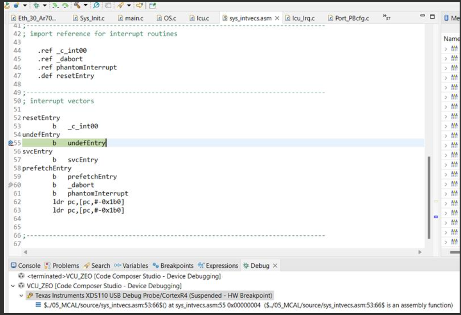461x315 pixels.
Task: Click '; interrupt vectors' comment line
Action: click(x=58, y=101)
